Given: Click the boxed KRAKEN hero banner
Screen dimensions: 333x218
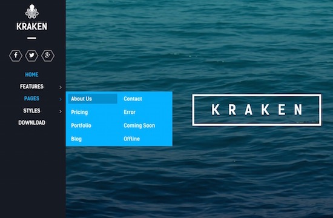Looking at the screenshot, I should [x=257, y=110].
